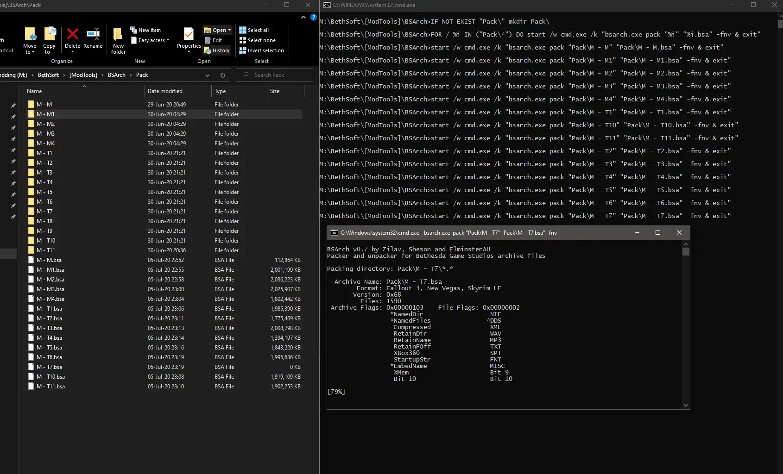Click Select all
The width and height of the screenshot is (783, 474).
(x=254, y=30)
